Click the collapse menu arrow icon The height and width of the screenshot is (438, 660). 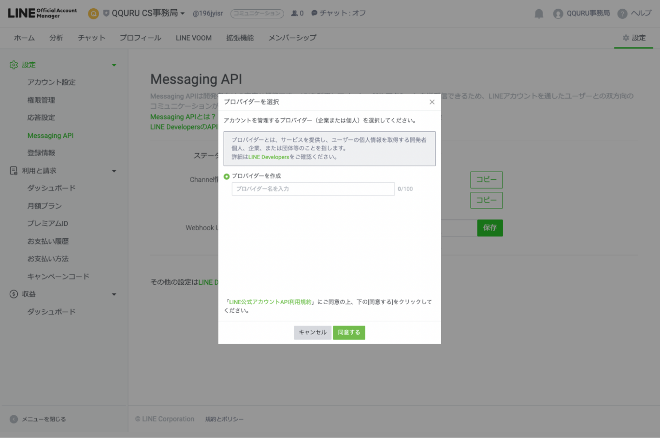14,419
